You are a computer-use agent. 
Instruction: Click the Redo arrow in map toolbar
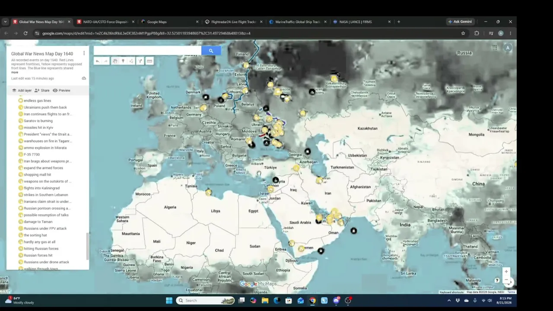tap(105, 61)
